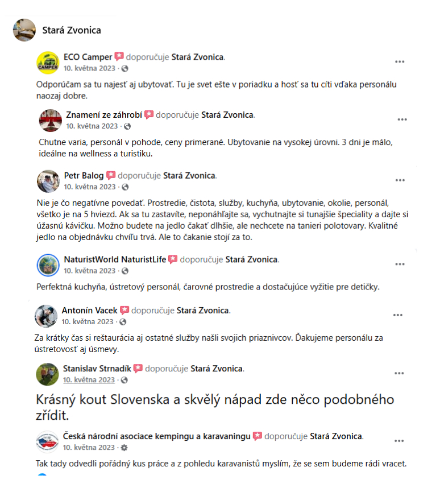Expand options for Antonín Vacek's review
This screenshot has height=492, width=440.
(x=397, y=315)
